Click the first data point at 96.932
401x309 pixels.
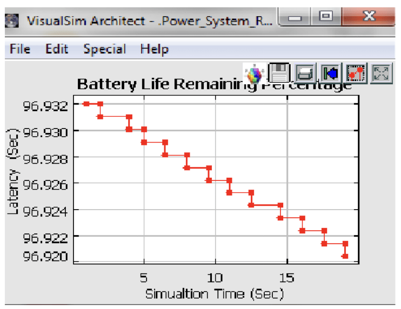click(86, 104)
